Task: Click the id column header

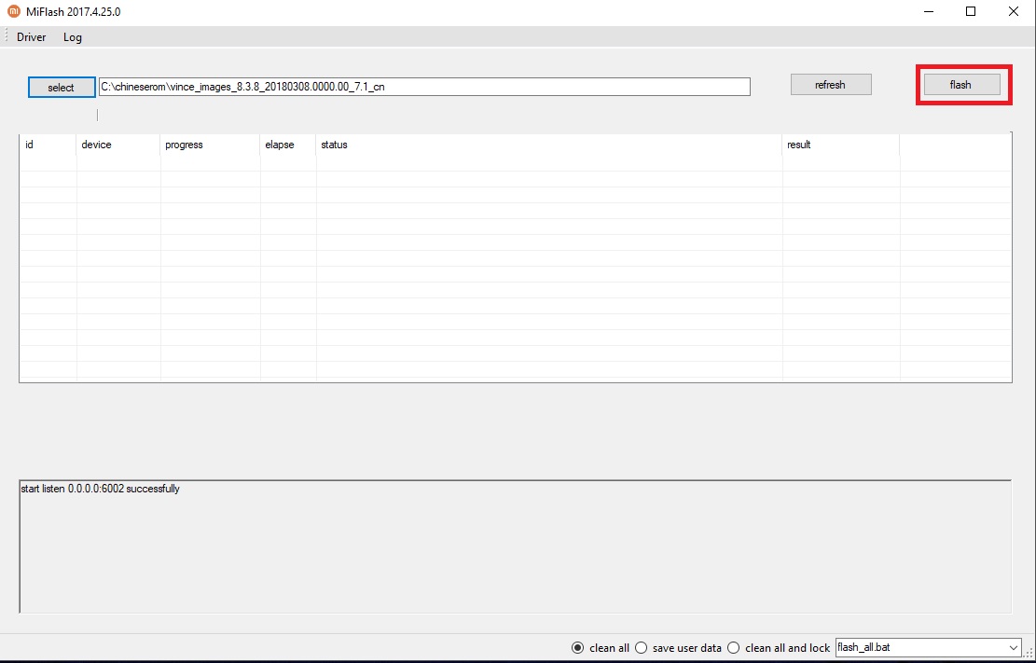Action: click(48, 145)
